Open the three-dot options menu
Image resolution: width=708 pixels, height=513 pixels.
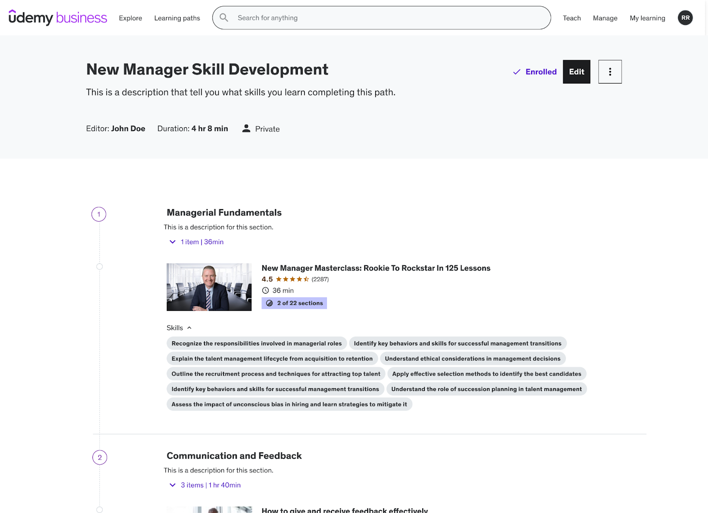tap(610, 71)
